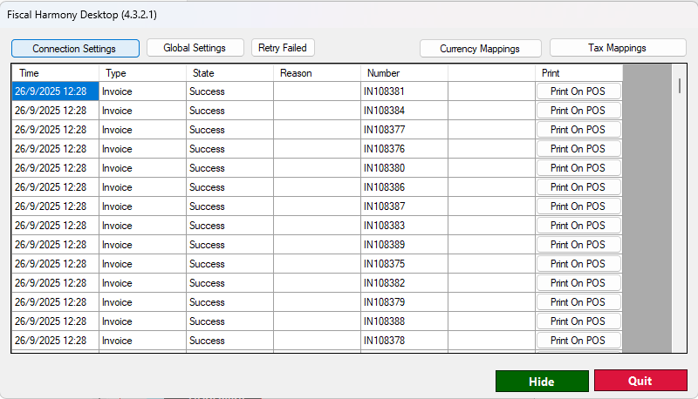Screen dimensions: 698x399
Task: Click the State cell Success in row IN108386
Action: (x=229, y=186)
